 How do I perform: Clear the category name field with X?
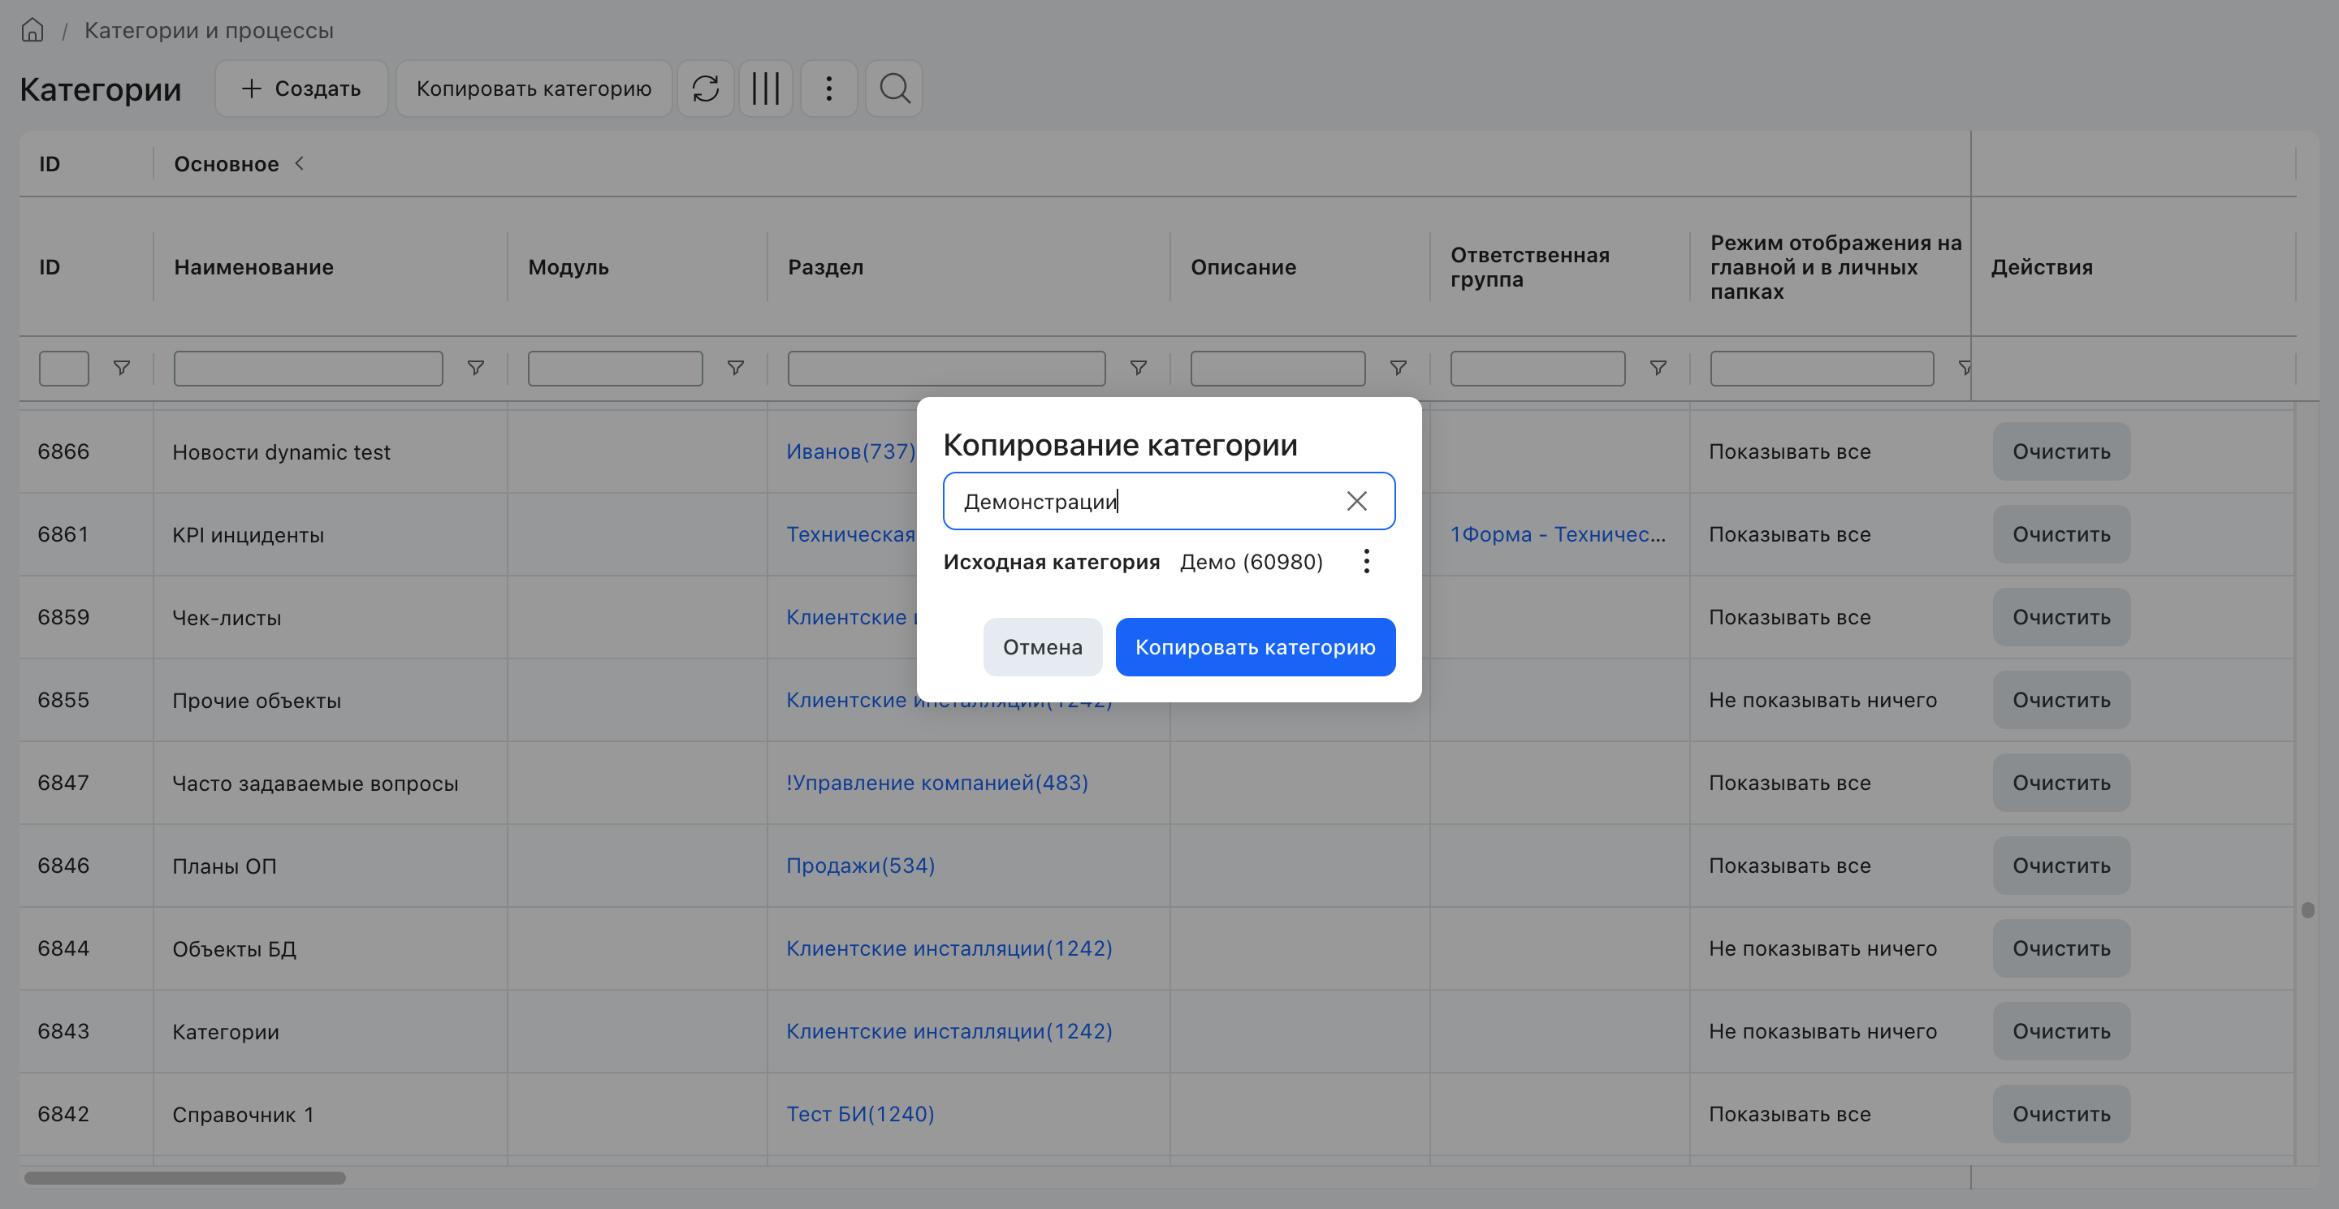click(x=1356, y=501)
